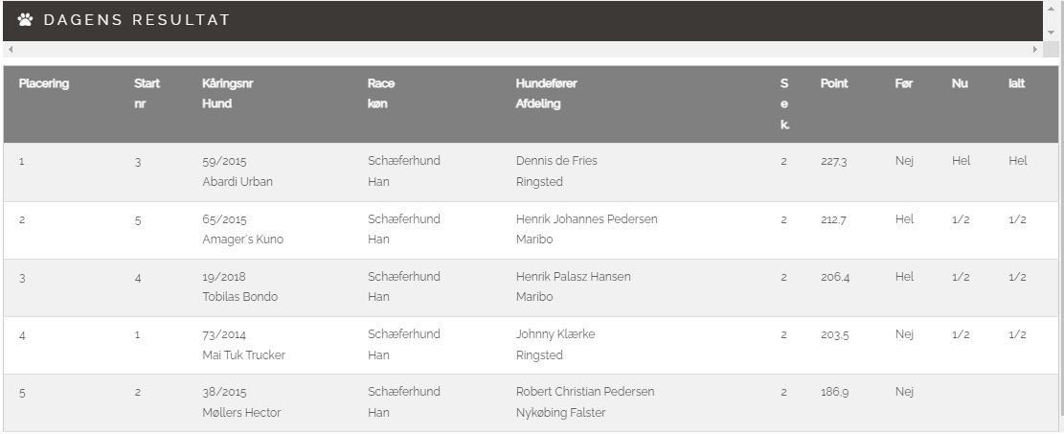Select the Race køn column header
The image size is (1064, 434).
pyautogui.click(x=380, y=94)
